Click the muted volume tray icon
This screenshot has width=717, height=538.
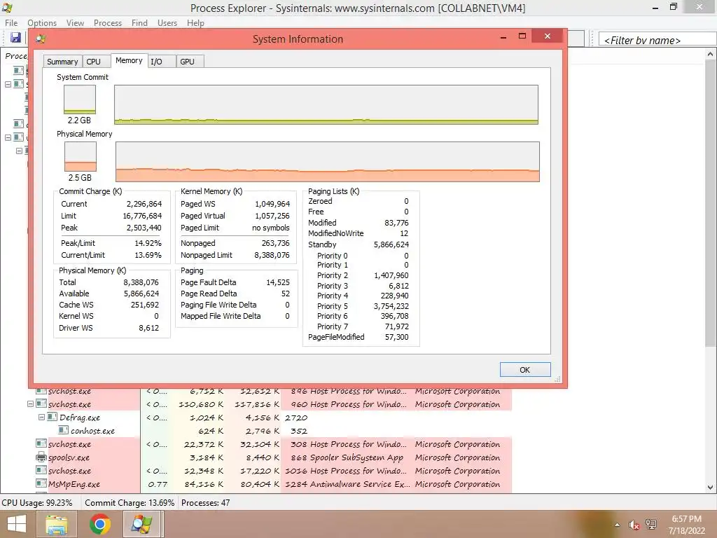coord(634,525)
